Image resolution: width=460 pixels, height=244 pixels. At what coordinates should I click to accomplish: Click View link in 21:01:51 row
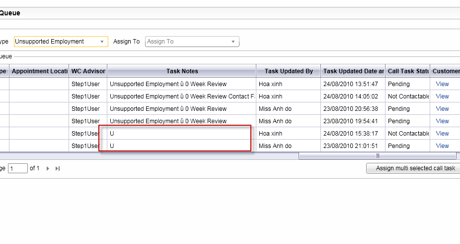pyautogui.click(x=442, y=146)
